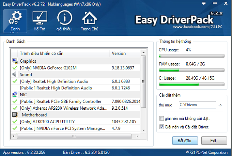Uncheck Giải nén và Cài đặt Driver

(161, 127)
